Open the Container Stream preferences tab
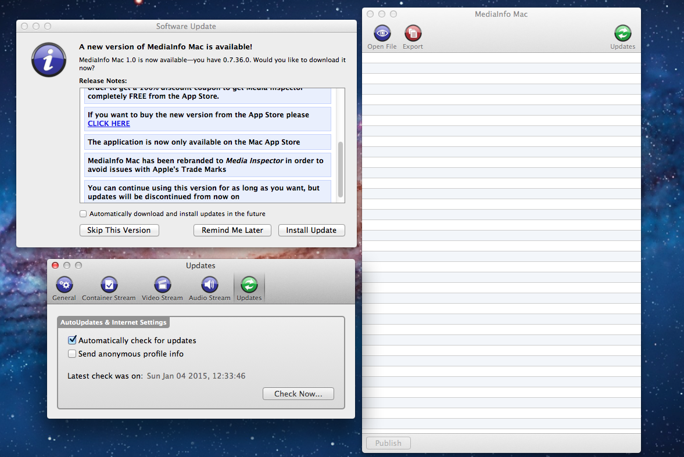The width and height of the screenshot is (684, 457). pos(109,289)
